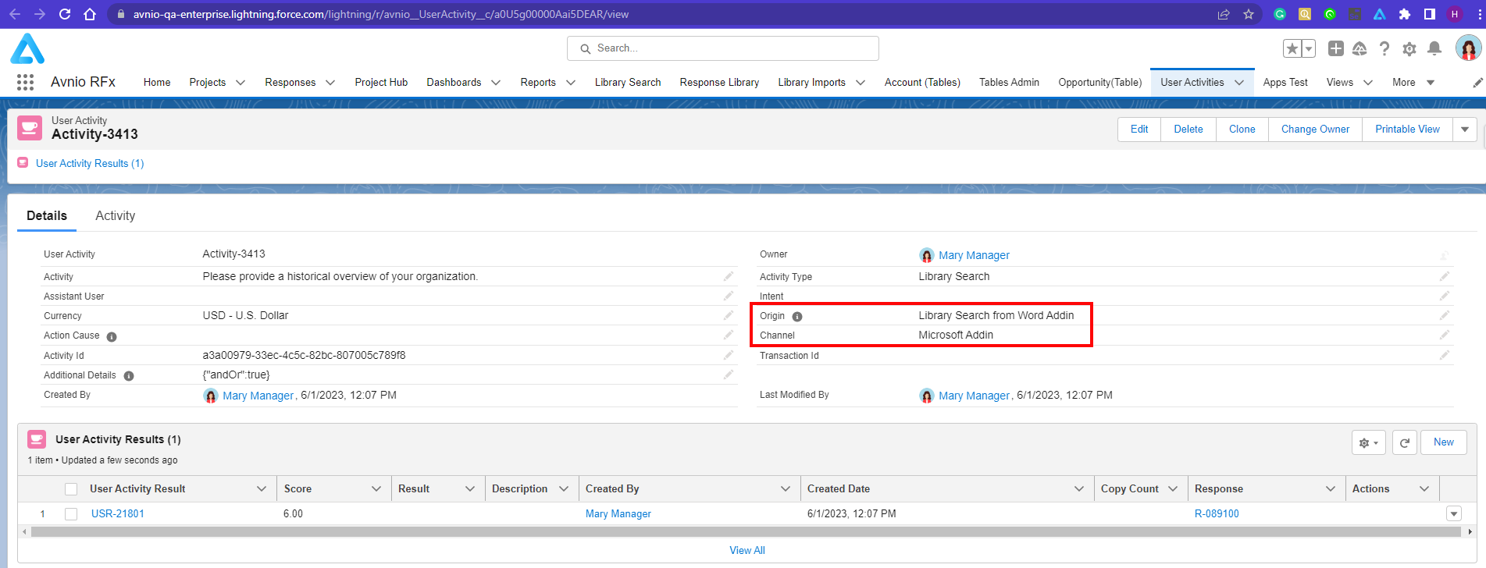Open global actions plus icon
This screenshot has height=568, width=1486.
pyautogui.click(x=1336, y=48)
